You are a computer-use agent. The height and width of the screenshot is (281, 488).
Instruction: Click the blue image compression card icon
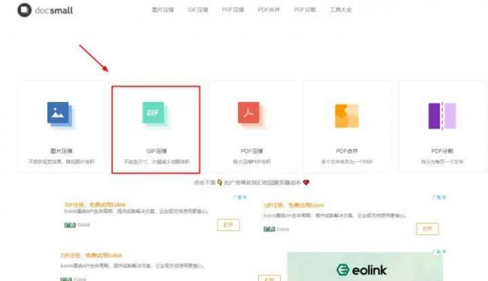[61, 115]
